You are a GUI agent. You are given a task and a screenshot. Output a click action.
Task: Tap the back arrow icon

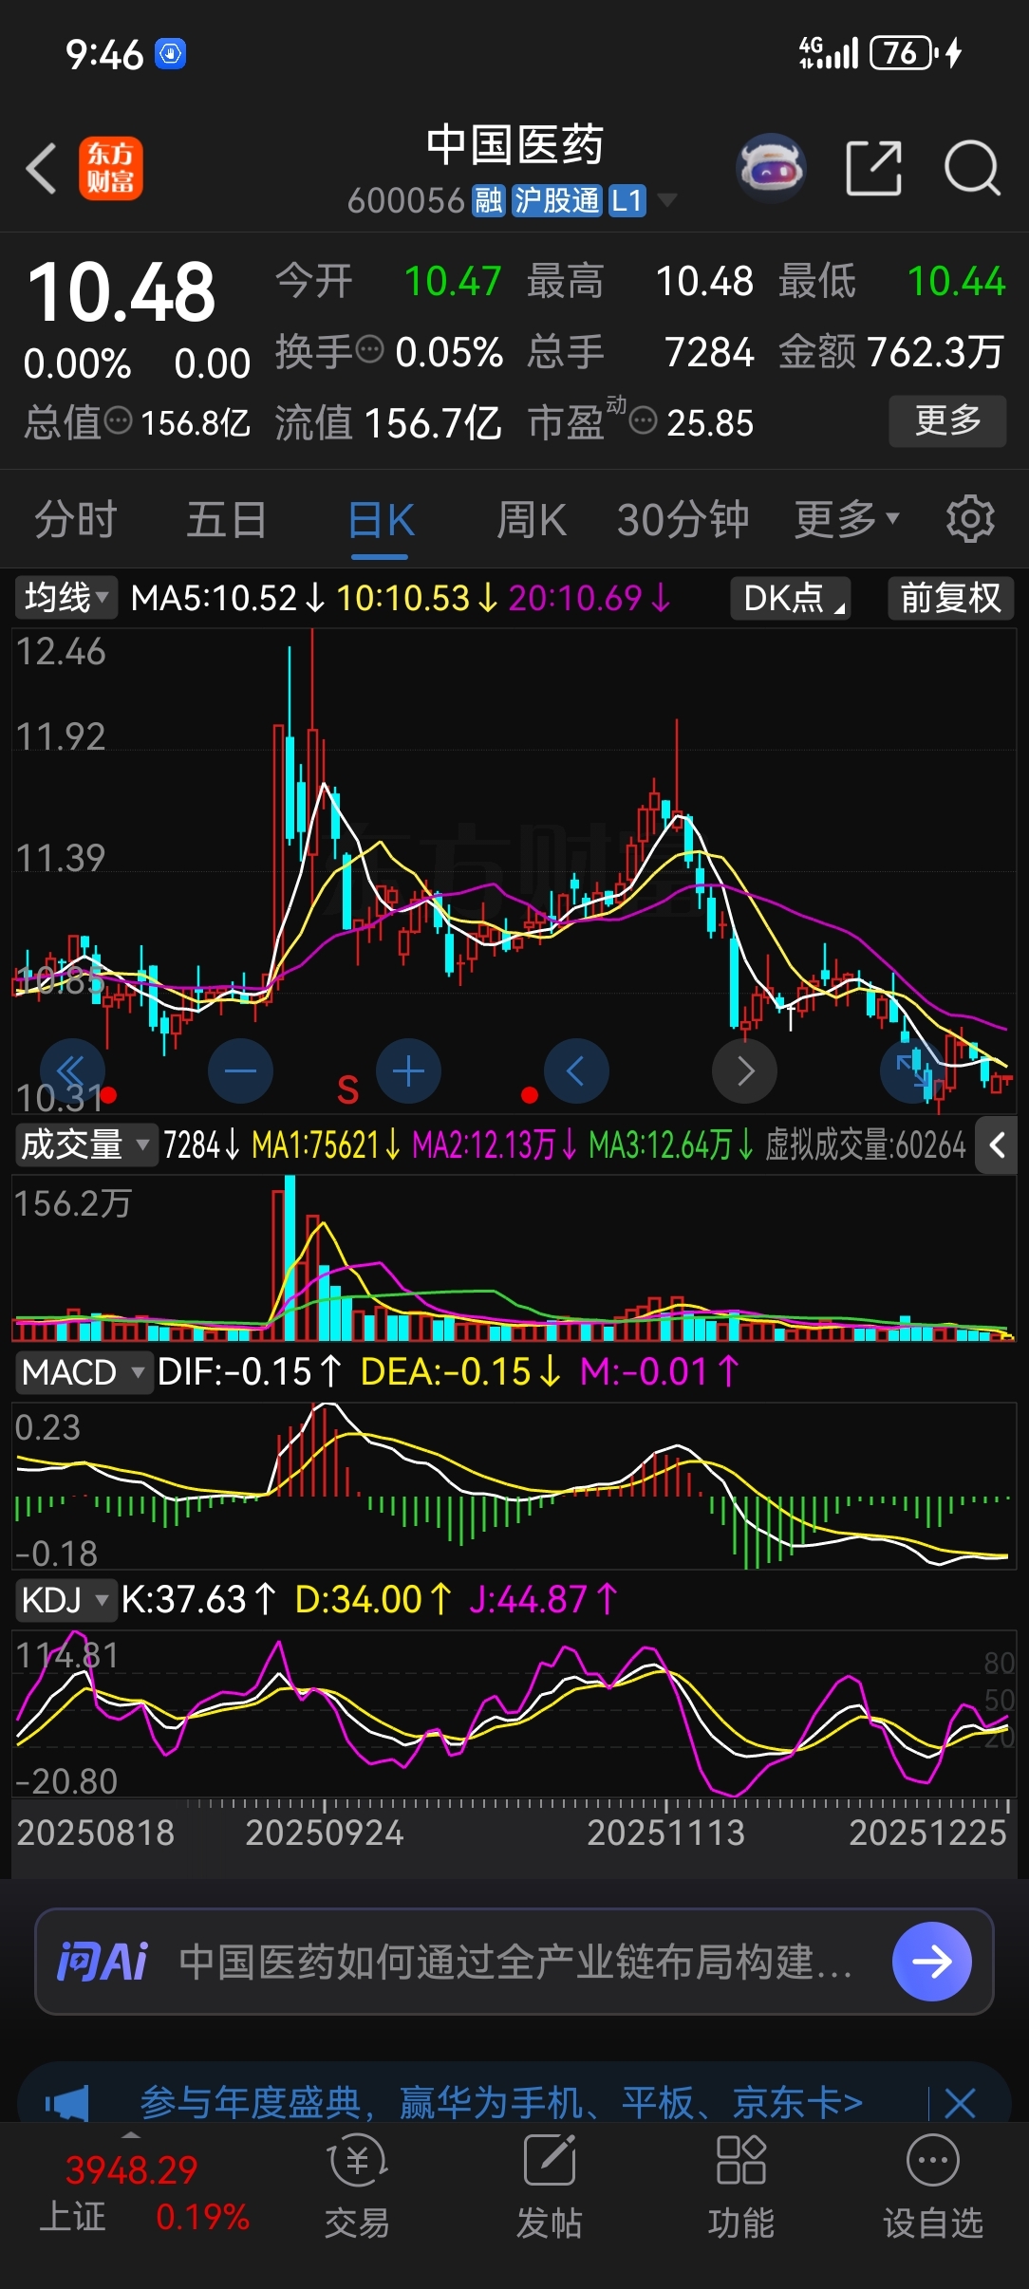point(42,169)
